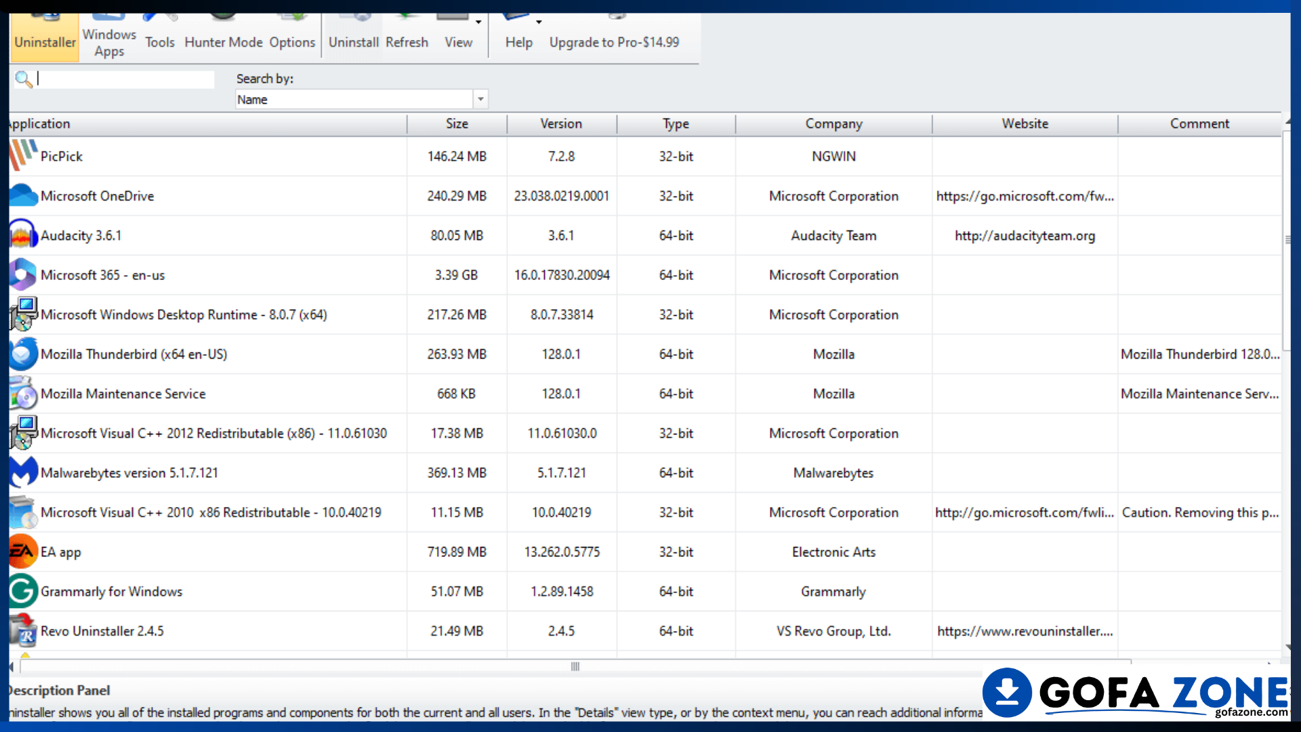Viewport: 1301px width, 732px height.
Task: Click the search magnifier icon
Action: [x=23, y=79]
